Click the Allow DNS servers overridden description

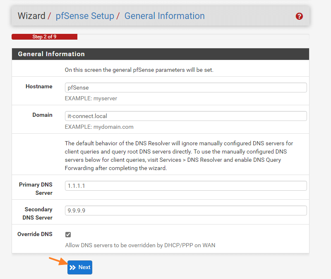pyautogui.click(x=140, y=245)
